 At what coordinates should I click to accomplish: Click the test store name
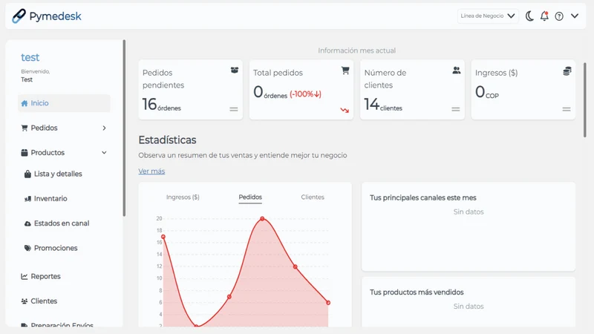(30, 57)
